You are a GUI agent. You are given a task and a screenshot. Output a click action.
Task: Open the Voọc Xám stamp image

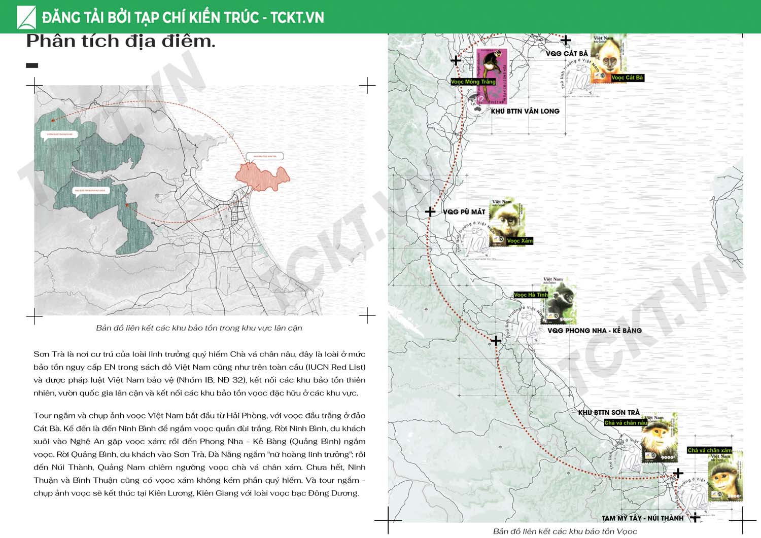point(507,222)
